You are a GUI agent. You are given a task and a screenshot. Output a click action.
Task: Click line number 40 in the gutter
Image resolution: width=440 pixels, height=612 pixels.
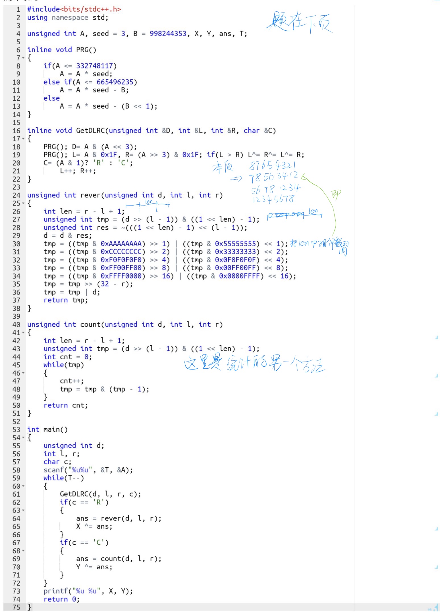(16, 325)
